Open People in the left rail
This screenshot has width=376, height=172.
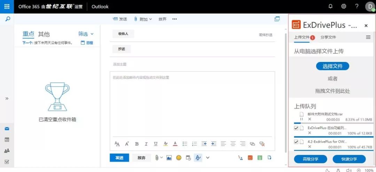pyautogui.click(x=7, y=151)
